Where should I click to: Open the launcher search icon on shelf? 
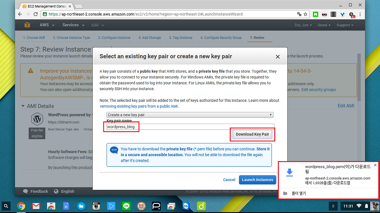pos(6,206)
